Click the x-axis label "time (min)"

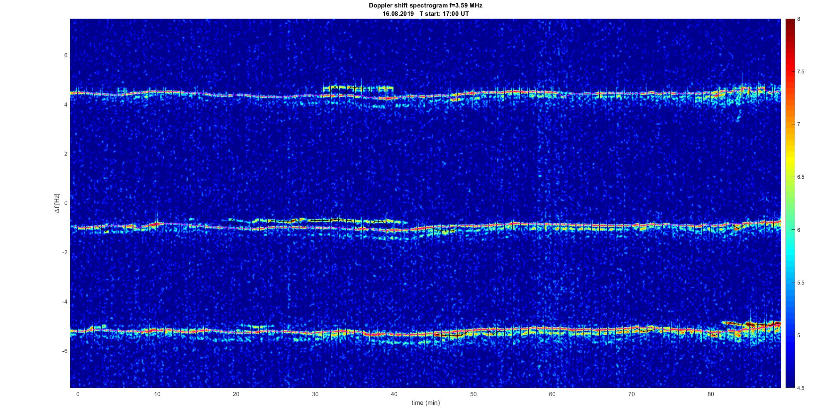coord(426,403)
